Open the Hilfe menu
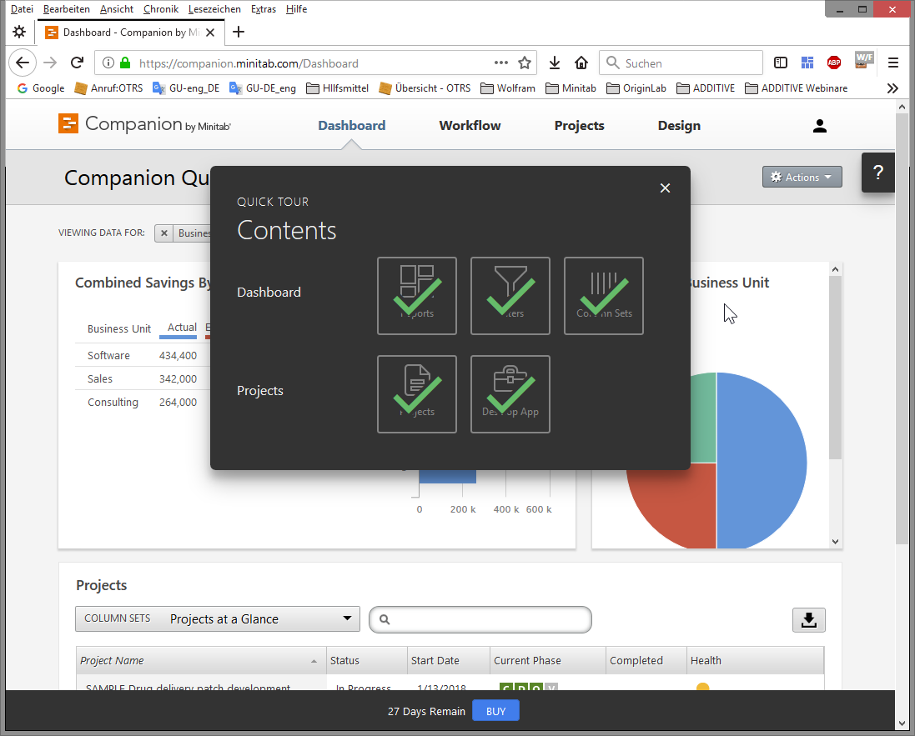Image resolution: width=915 pixels, height=736 pixels. coord(296,8)
